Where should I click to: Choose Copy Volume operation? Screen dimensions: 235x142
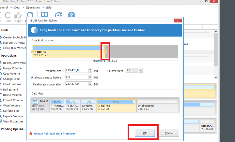pos(11,74)
